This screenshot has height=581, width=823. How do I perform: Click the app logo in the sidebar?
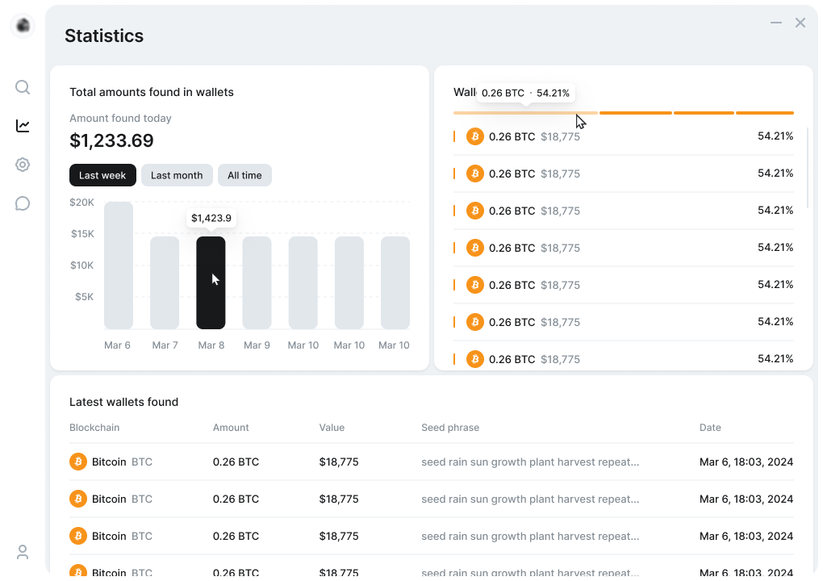23,26
